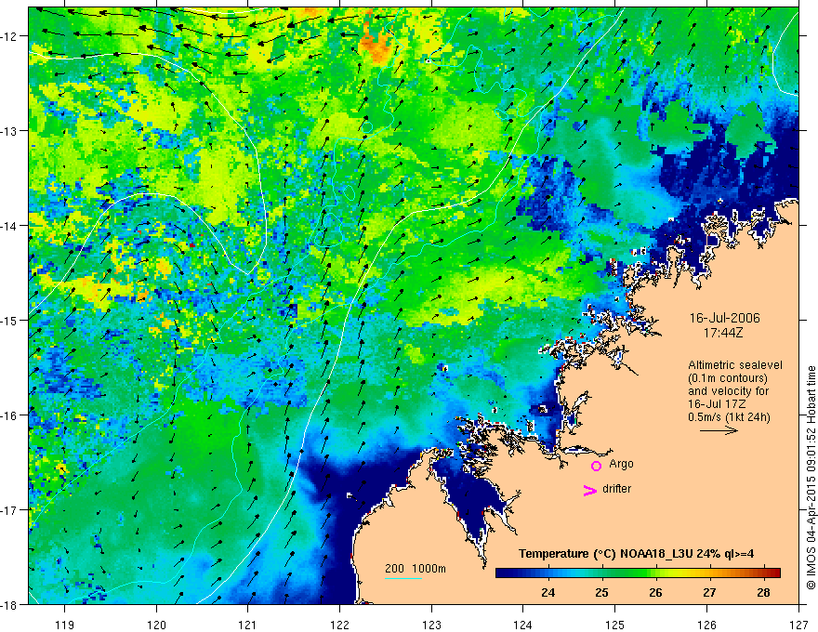Click the 24 tick label on color bar
818x632 pixels.
pos(548,592)
